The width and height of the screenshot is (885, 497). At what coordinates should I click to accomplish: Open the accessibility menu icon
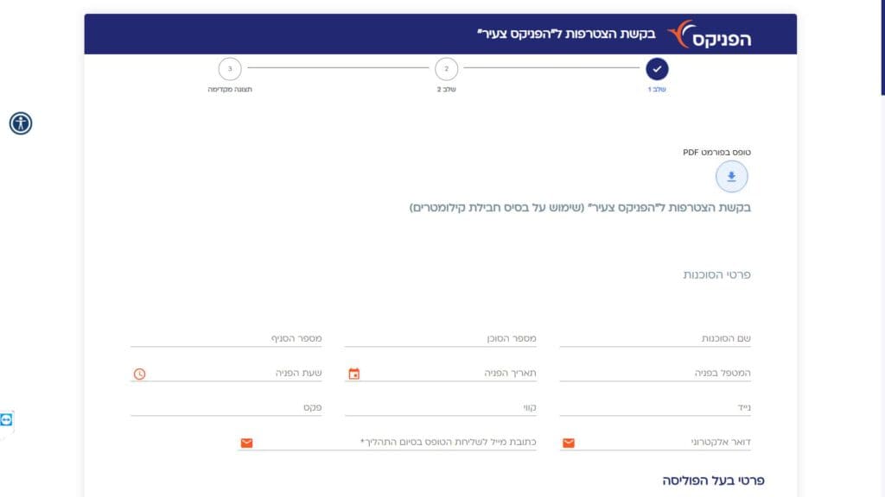click(21, 123)
